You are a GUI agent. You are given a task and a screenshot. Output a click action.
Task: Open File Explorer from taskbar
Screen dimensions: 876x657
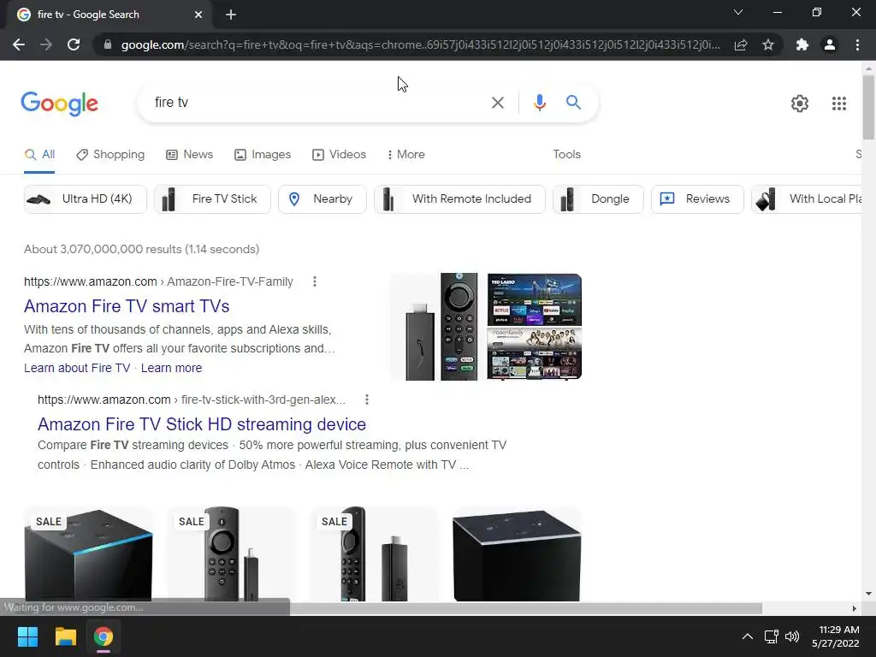65,636
